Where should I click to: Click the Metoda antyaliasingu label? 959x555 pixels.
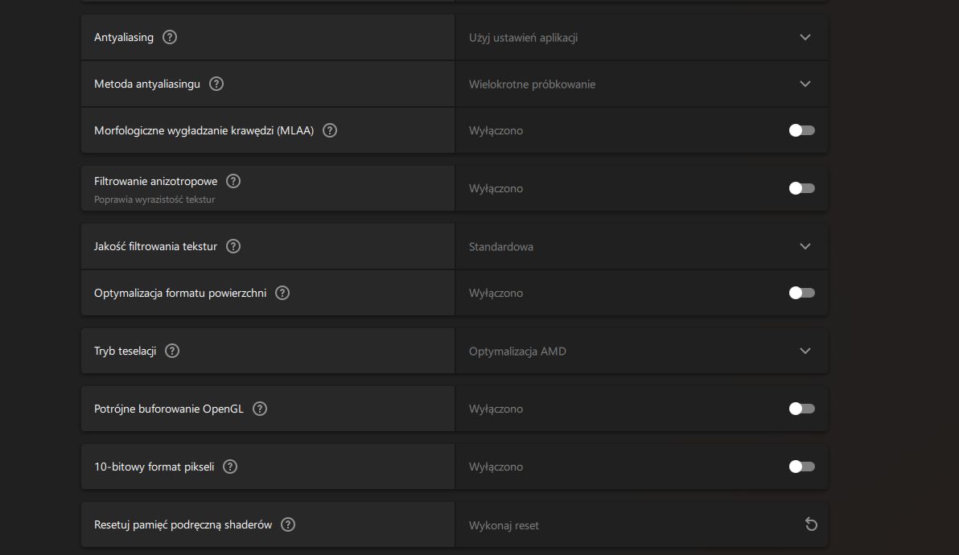point(146,84)
